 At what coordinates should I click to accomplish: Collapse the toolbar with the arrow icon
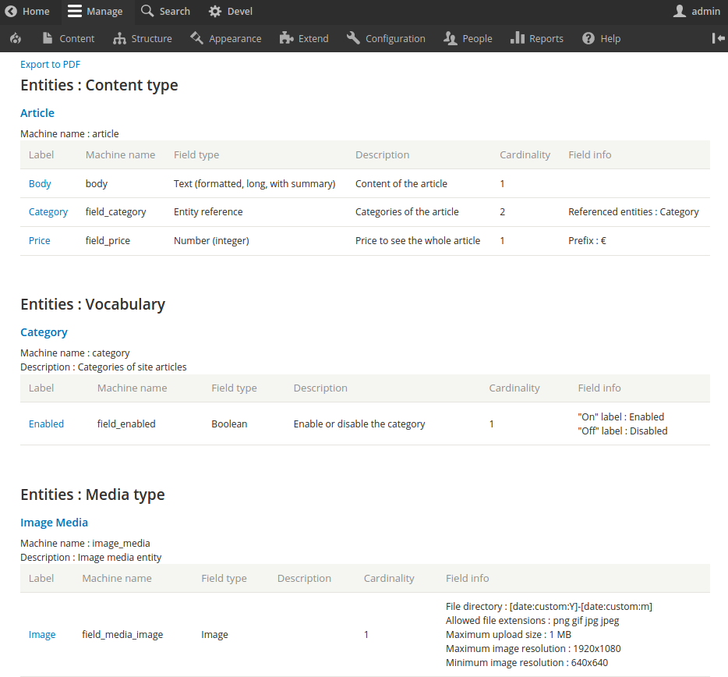[x=718, y=38]
